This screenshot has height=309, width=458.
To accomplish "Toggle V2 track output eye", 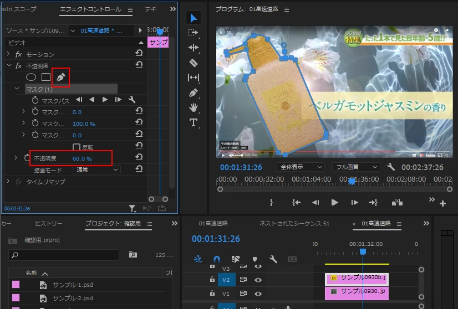I will [258, 280].
